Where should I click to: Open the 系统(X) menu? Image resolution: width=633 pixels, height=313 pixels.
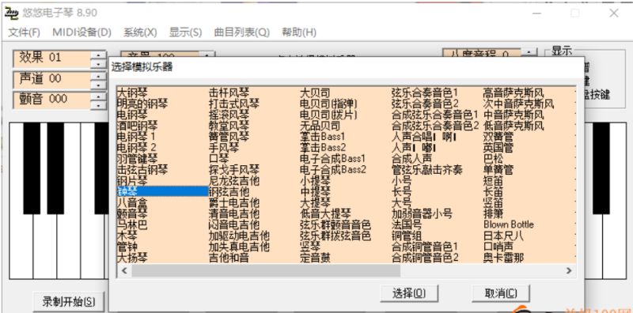click(140, 32)
